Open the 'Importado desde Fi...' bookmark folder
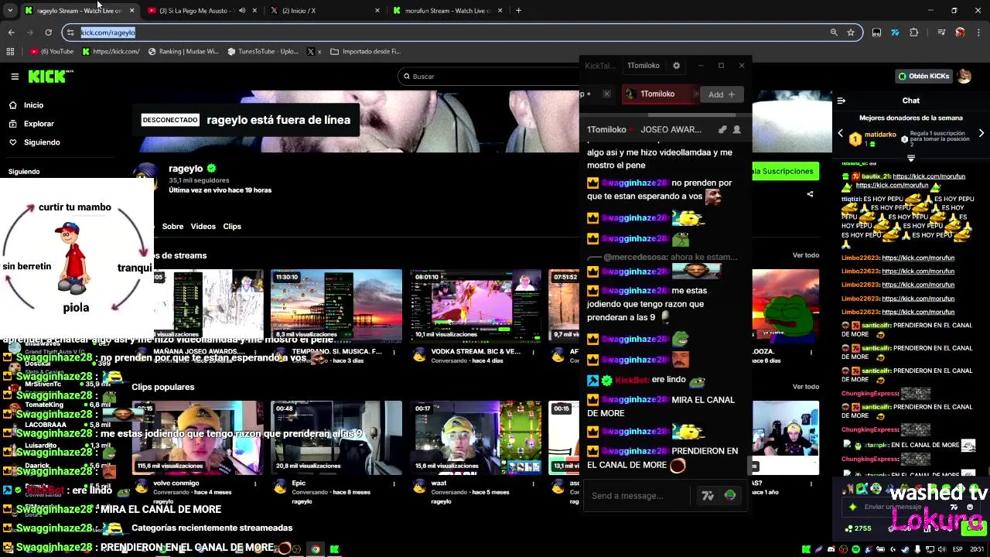The height and width of the screenshot is (557, 990). pos(365,52)
